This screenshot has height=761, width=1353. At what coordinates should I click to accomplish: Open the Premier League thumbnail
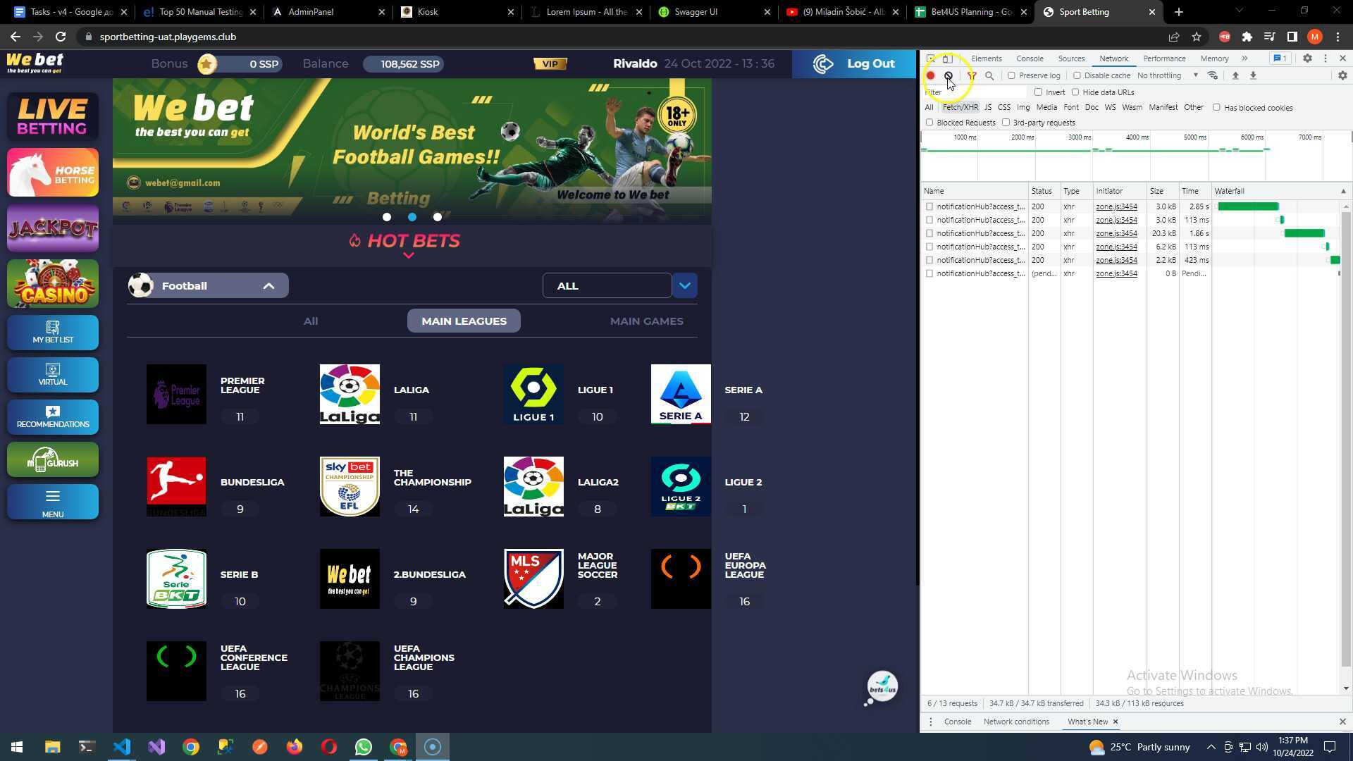click(x=176, y=395)
